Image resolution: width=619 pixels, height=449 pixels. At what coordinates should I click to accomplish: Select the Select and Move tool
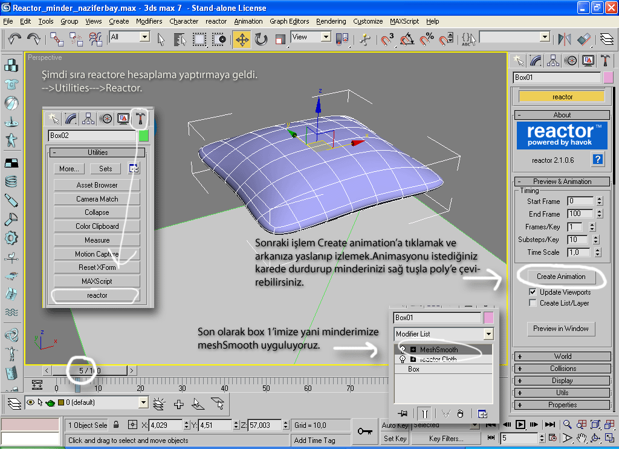click(x=241, y=39)
